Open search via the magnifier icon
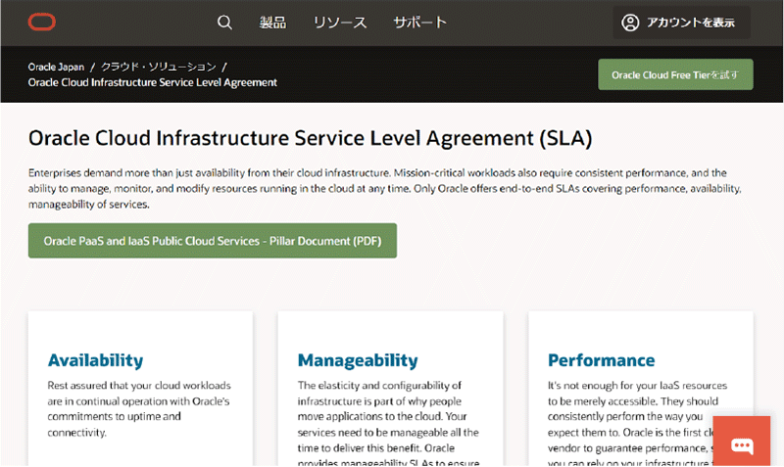This screenshot has height=467, width=784. click(224, 23)
